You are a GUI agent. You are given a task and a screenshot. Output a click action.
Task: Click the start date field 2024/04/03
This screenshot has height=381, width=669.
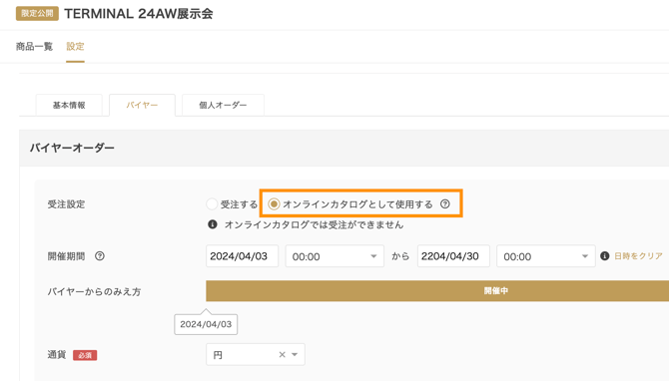coord(242,256)
